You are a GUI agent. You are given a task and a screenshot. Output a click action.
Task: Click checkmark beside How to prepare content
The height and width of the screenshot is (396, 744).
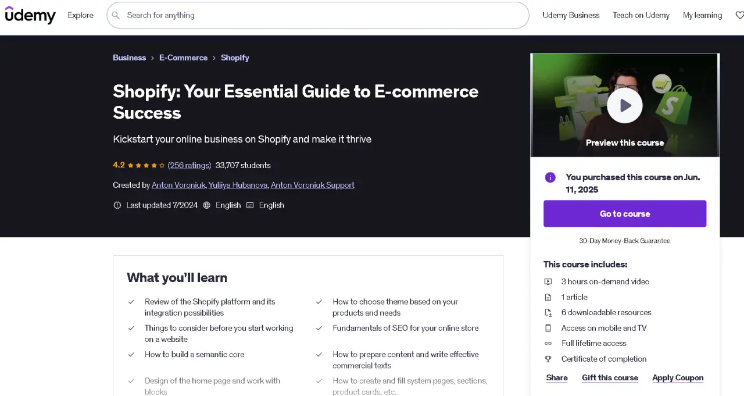319,354
